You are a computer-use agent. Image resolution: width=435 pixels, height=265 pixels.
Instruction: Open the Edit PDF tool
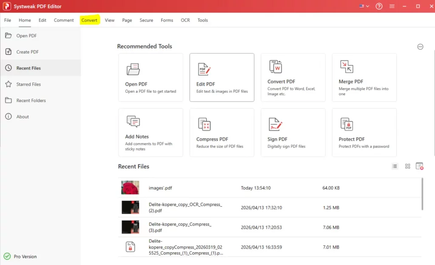point(221,77)
